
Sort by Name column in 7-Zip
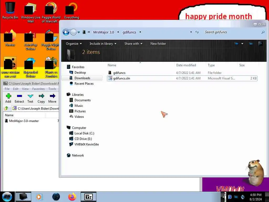24,115
